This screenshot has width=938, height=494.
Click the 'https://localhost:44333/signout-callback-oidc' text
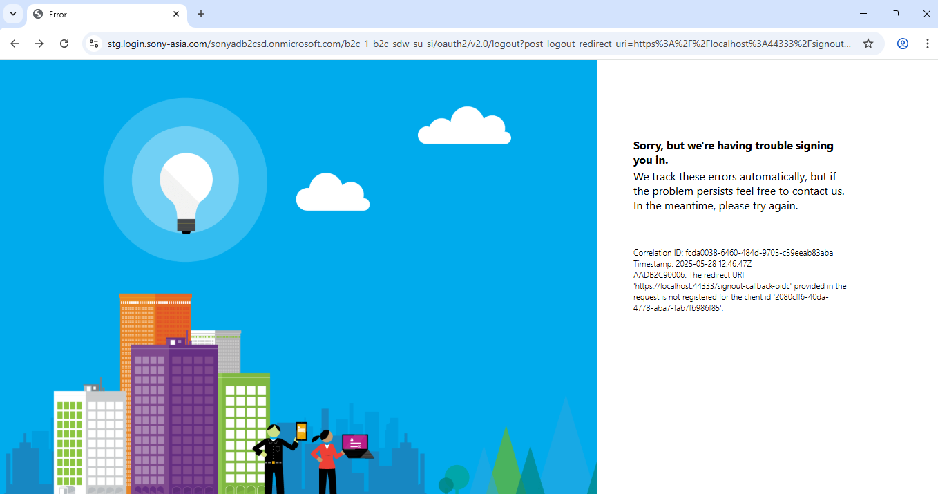(712, 286)
